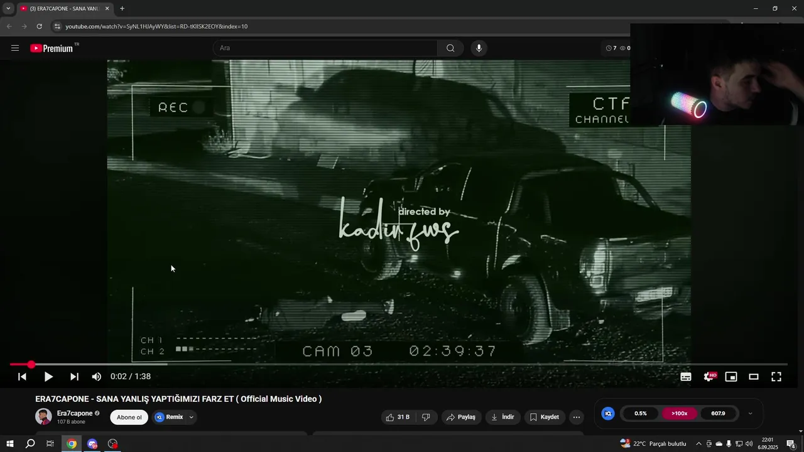Skip to the next video
The width and height of the screenshot is (804, 452).
coord(74,377)
